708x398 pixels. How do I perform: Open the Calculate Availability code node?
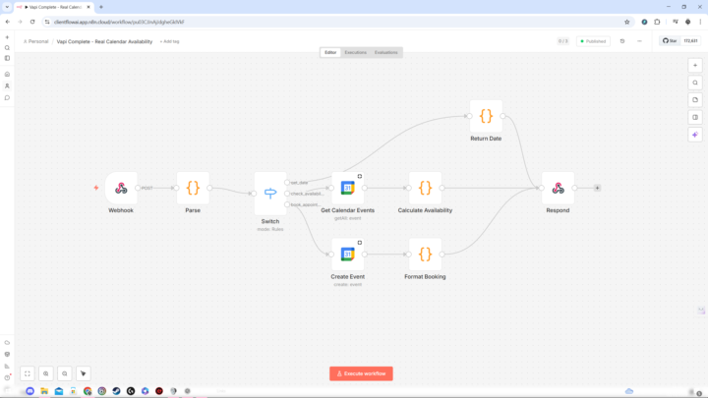(x=425, y=188)
